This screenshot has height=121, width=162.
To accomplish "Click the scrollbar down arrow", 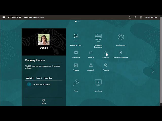I will pos(161,105).
